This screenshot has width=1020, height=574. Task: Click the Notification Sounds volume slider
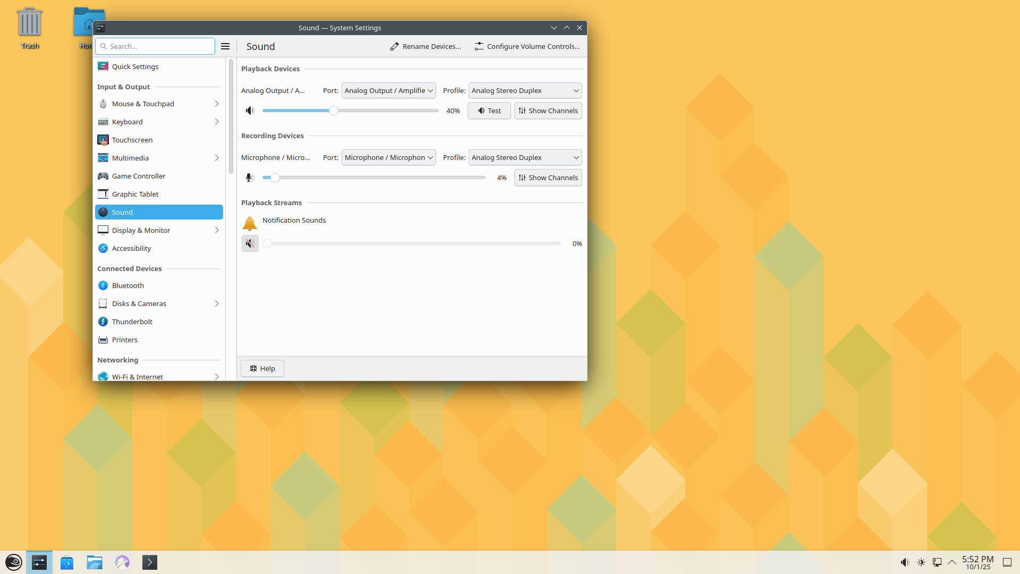tap(412, 243)
